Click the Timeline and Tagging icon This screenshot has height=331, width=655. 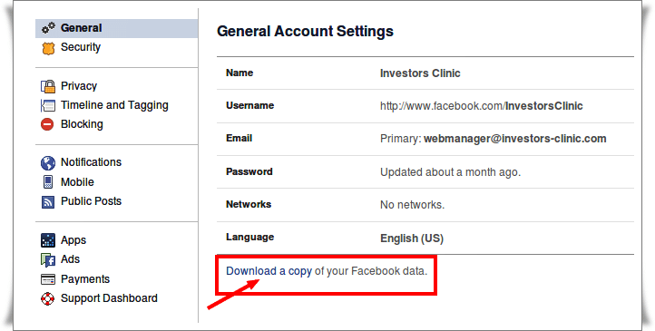pos(48,105)
